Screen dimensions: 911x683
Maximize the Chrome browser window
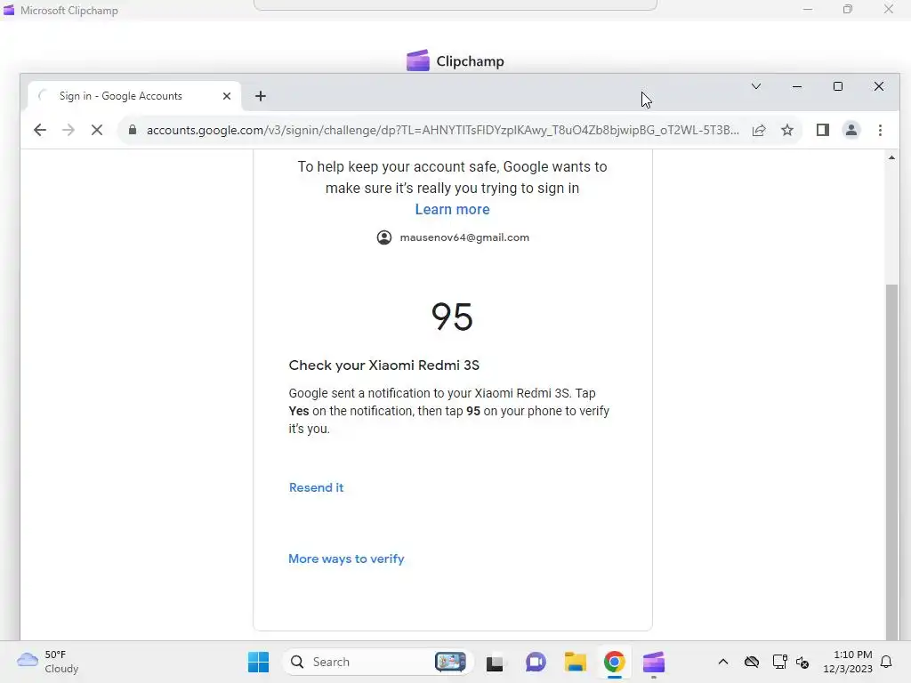point(838,86)
